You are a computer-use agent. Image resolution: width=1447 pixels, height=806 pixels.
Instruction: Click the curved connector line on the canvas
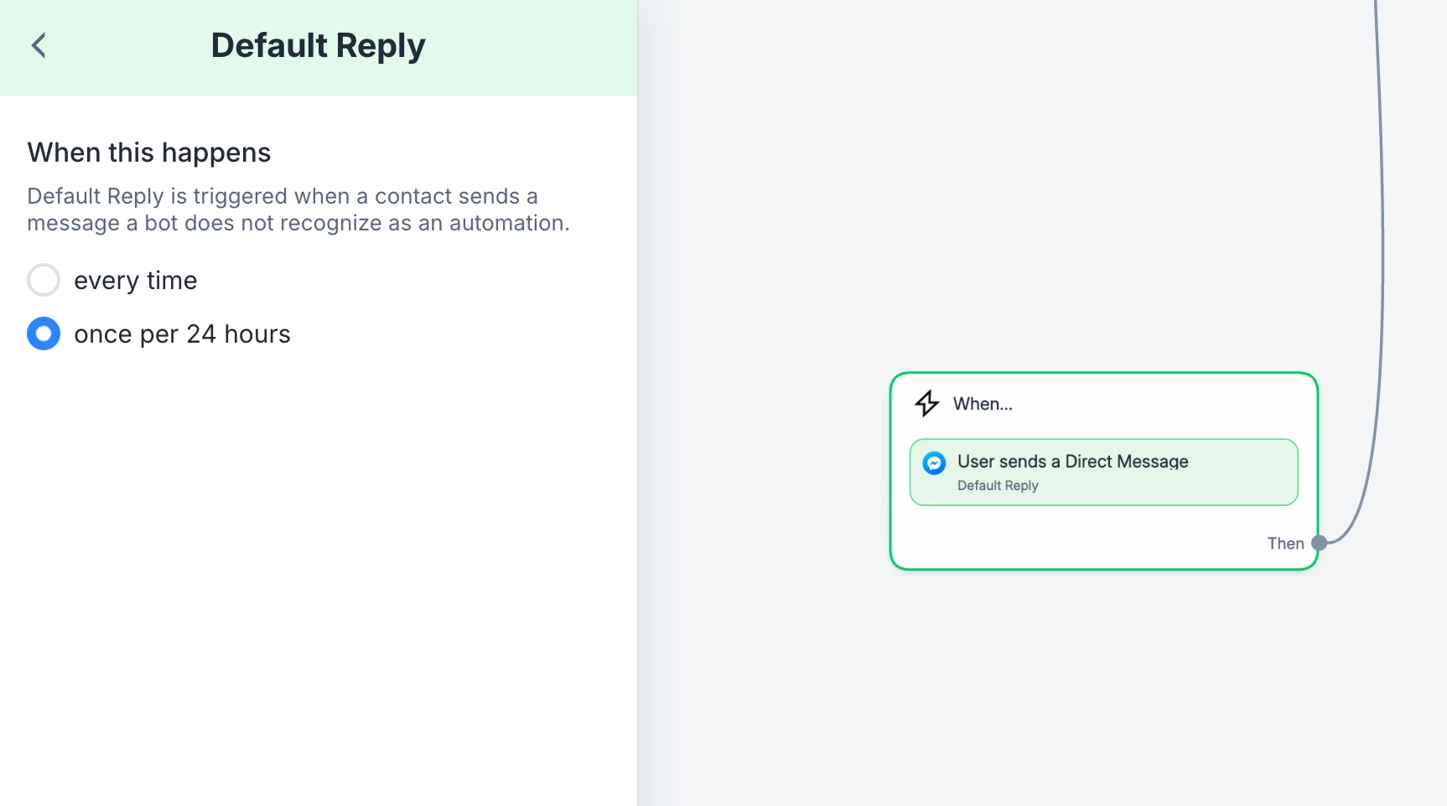coord(1381,251)
